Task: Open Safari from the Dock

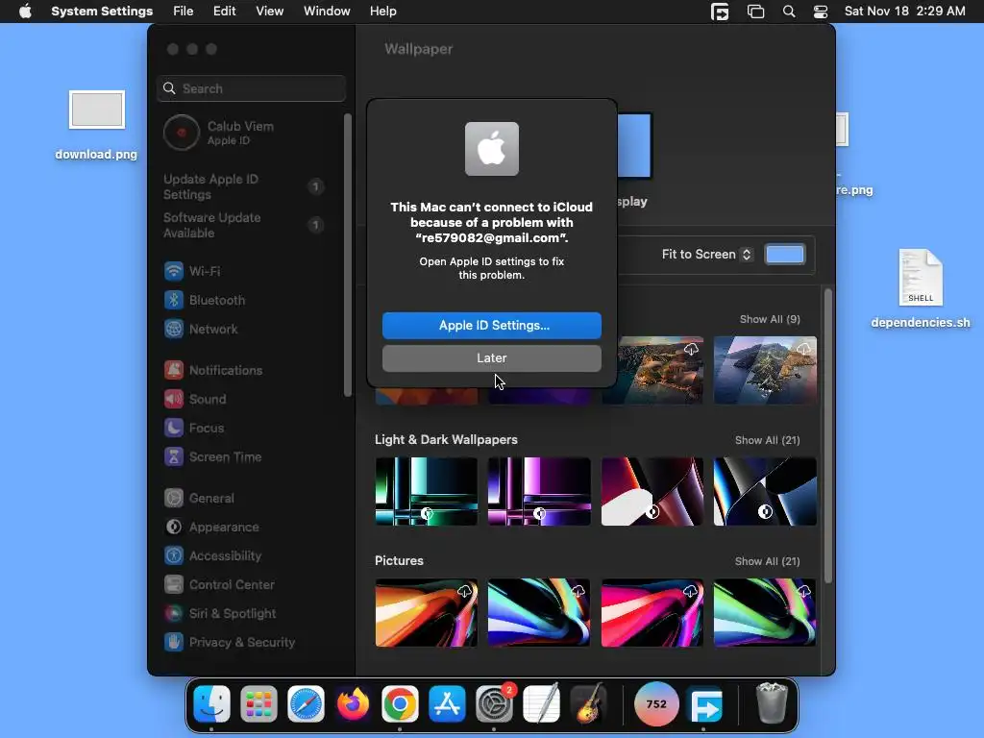Action: [306, 703]
